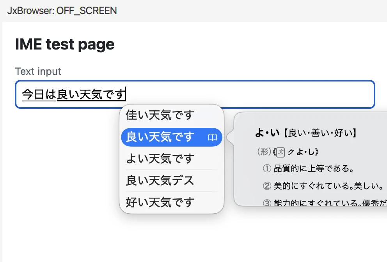Screen dimensions: 387x262
Task: Click the Text input field
Action: click(195, 94)
